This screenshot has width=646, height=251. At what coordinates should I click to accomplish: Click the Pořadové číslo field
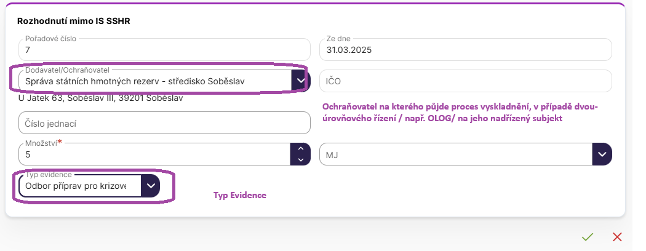pos(164,50)
